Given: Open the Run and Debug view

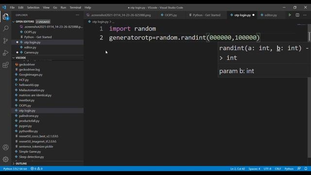Looking at the screenshot, I should point(5,53).
